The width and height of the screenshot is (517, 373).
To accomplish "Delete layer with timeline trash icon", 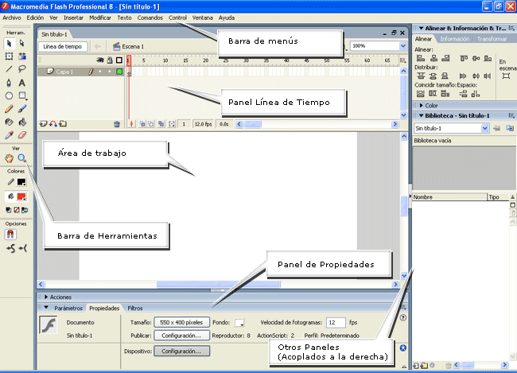I will tap(117, 124).
